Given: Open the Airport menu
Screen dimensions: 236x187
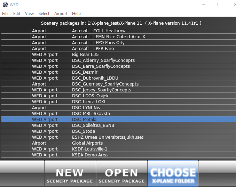Looking at the screenshot, I should click(x=61, y=14).
